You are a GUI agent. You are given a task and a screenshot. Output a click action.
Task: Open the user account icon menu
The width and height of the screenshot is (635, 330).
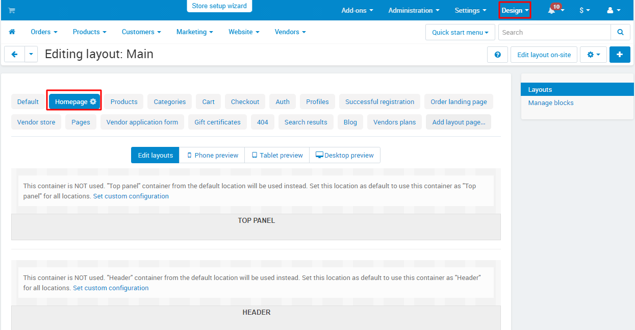pyautogui.click(x=614, y=10)
